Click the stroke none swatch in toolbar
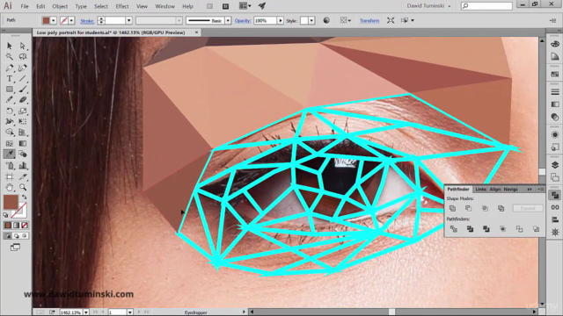 click(x=18, y=211)
